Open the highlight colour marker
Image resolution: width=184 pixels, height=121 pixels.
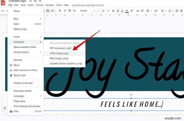click(132, 11)
